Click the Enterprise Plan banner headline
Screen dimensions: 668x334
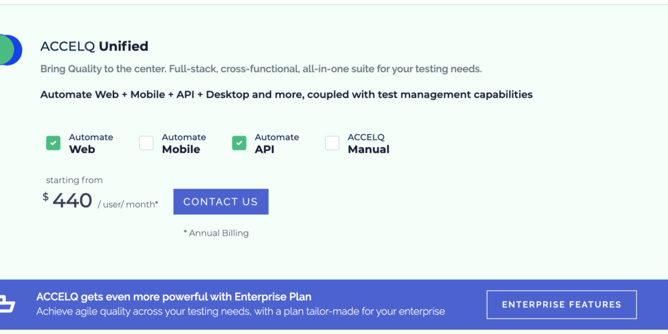174,297
